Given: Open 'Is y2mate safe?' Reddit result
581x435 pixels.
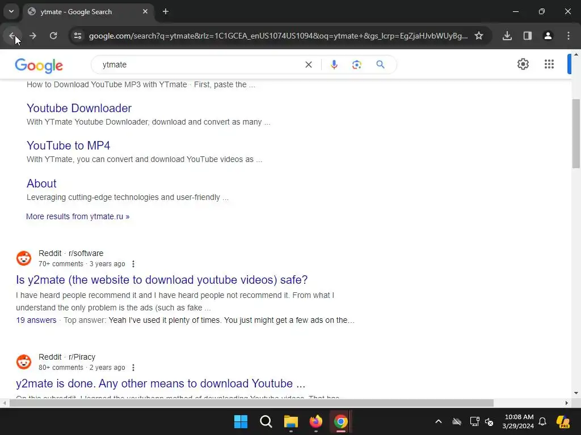Looking at the screenshot, I should (x=162, y=280).
